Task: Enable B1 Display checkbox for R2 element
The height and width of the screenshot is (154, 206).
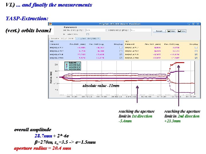Action: point(121,51)
